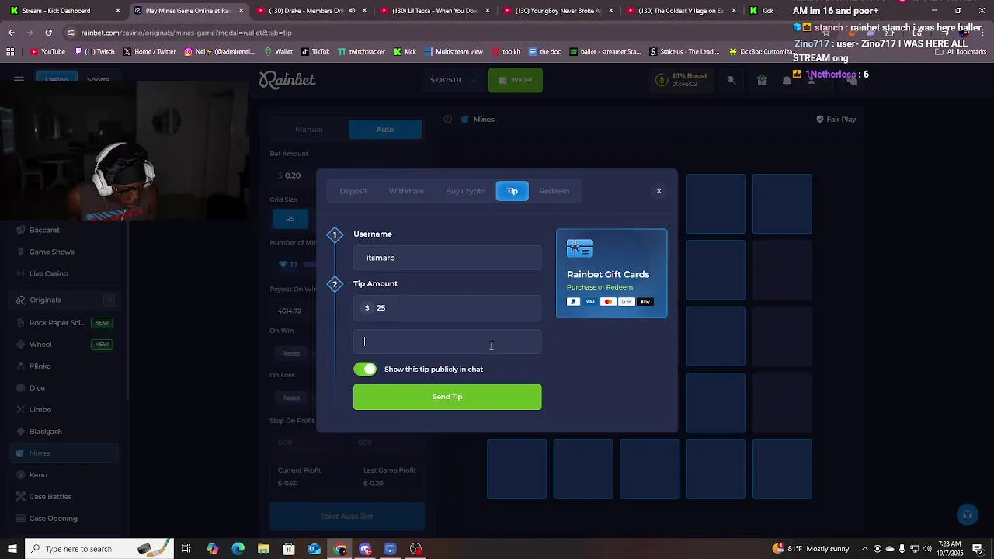This screenshot has width=994, height=559.
Task: Open Game Shows in the sidebar
Action: point(51,252)
